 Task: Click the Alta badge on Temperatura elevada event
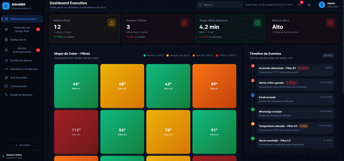(303, 126)
